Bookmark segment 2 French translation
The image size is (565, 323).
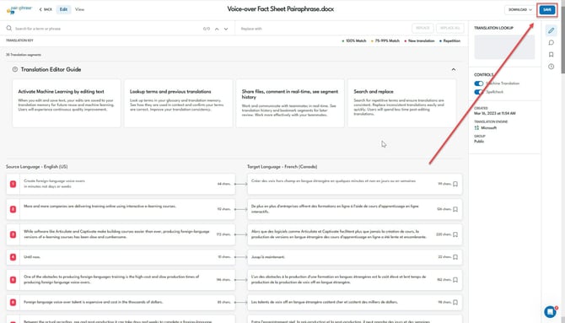(x=455, y=209)
